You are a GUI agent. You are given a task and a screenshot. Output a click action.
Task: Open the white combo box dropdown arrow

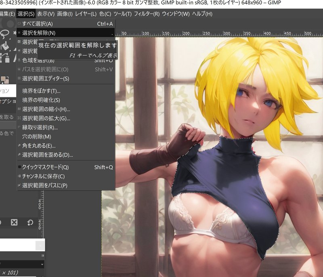[x=40, y=245]
